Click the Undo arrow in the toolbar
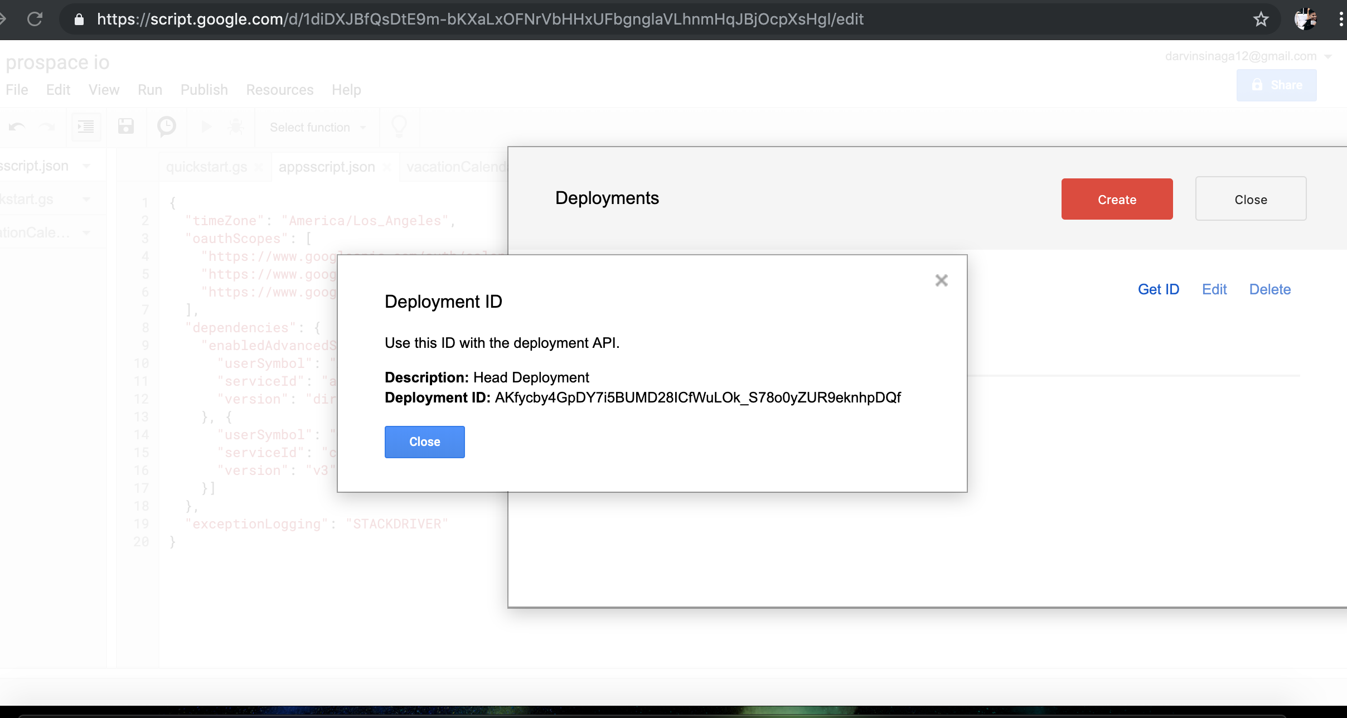The width and height of the screenshot is (1347, 718). coord(17,127)
